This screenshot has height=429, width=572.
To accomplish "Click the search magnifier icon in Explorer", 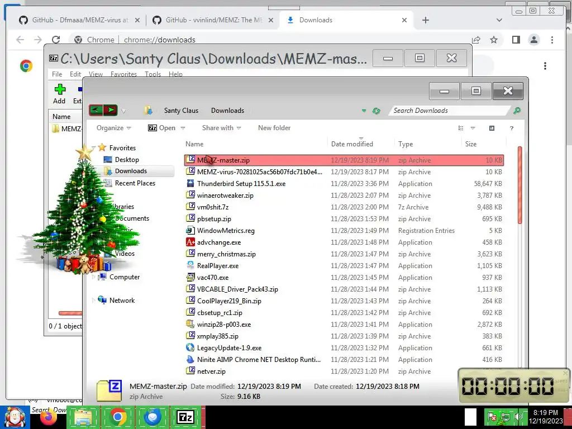I will (517, 111).
